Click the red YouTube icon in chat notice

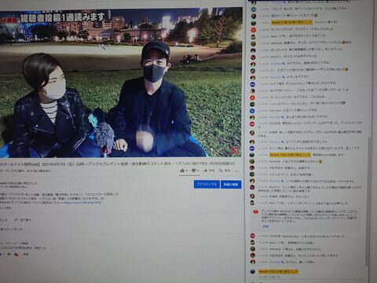coord(256,211)
